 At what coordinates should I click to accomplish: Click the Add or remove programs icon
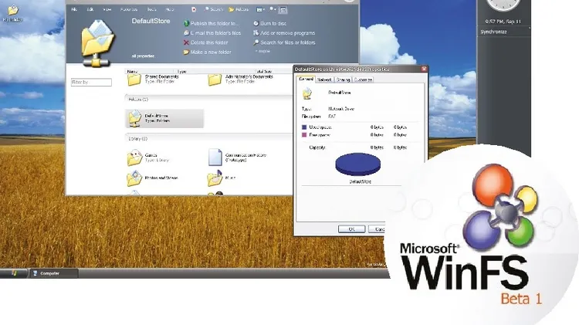click(x=256, y=33)
